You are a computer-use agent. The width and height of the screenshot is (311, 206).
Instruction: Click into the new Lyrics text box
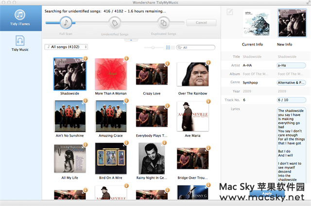pyautogui.click(x=291, y=145)
